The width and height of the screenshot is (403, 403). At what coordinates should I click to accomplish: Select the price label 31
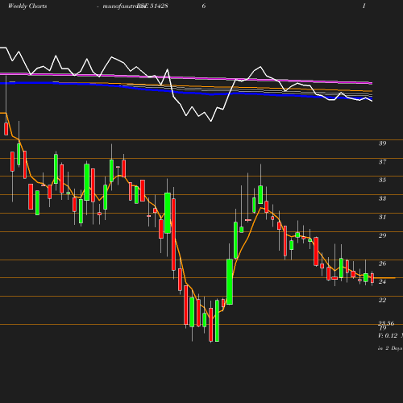click(382, 217)
